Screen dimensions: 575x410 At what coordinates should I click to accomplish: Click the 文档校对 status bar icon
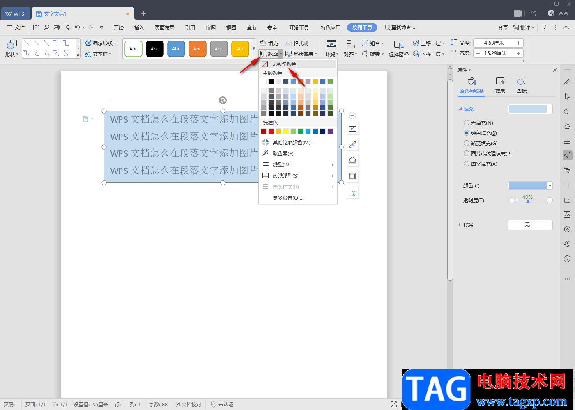(188, 404)
